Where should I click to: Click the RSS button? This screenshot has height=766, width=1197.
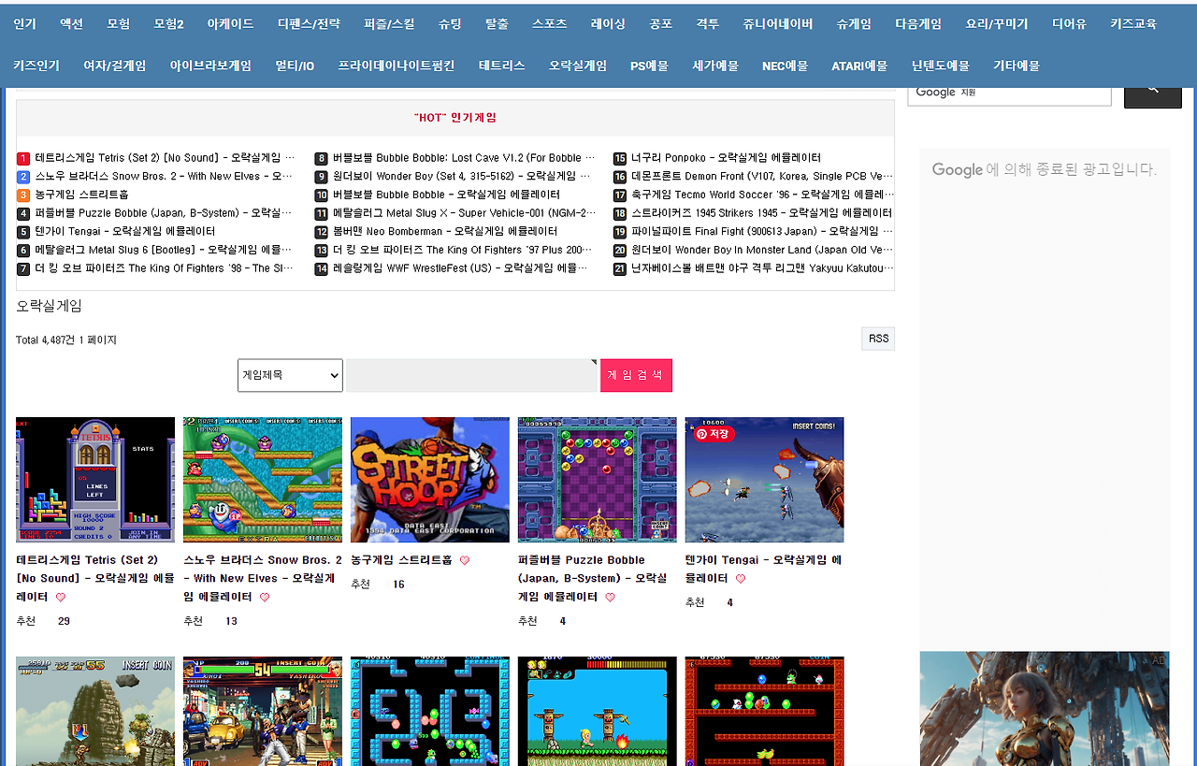click(x=878, y=339)
